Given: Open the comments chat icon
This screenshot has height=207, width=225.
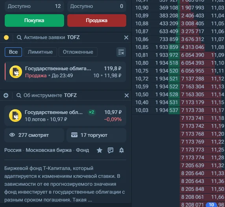Looking at the screenshot, I should pyautogui.click(x=111, y=150).
